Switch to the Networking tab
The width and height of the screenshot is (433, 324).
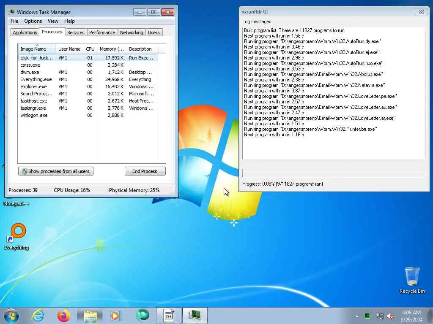[132, 32]
